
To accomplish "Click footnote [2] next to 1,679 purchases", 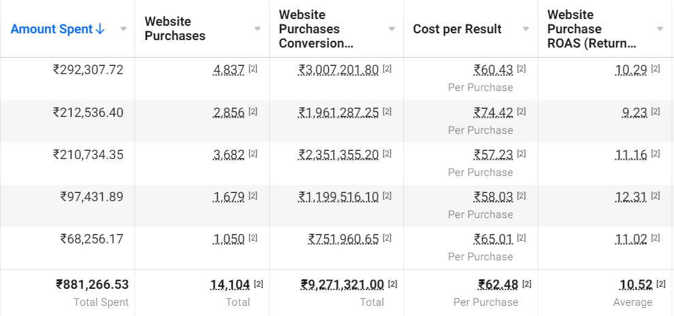I will click(253, 196).
